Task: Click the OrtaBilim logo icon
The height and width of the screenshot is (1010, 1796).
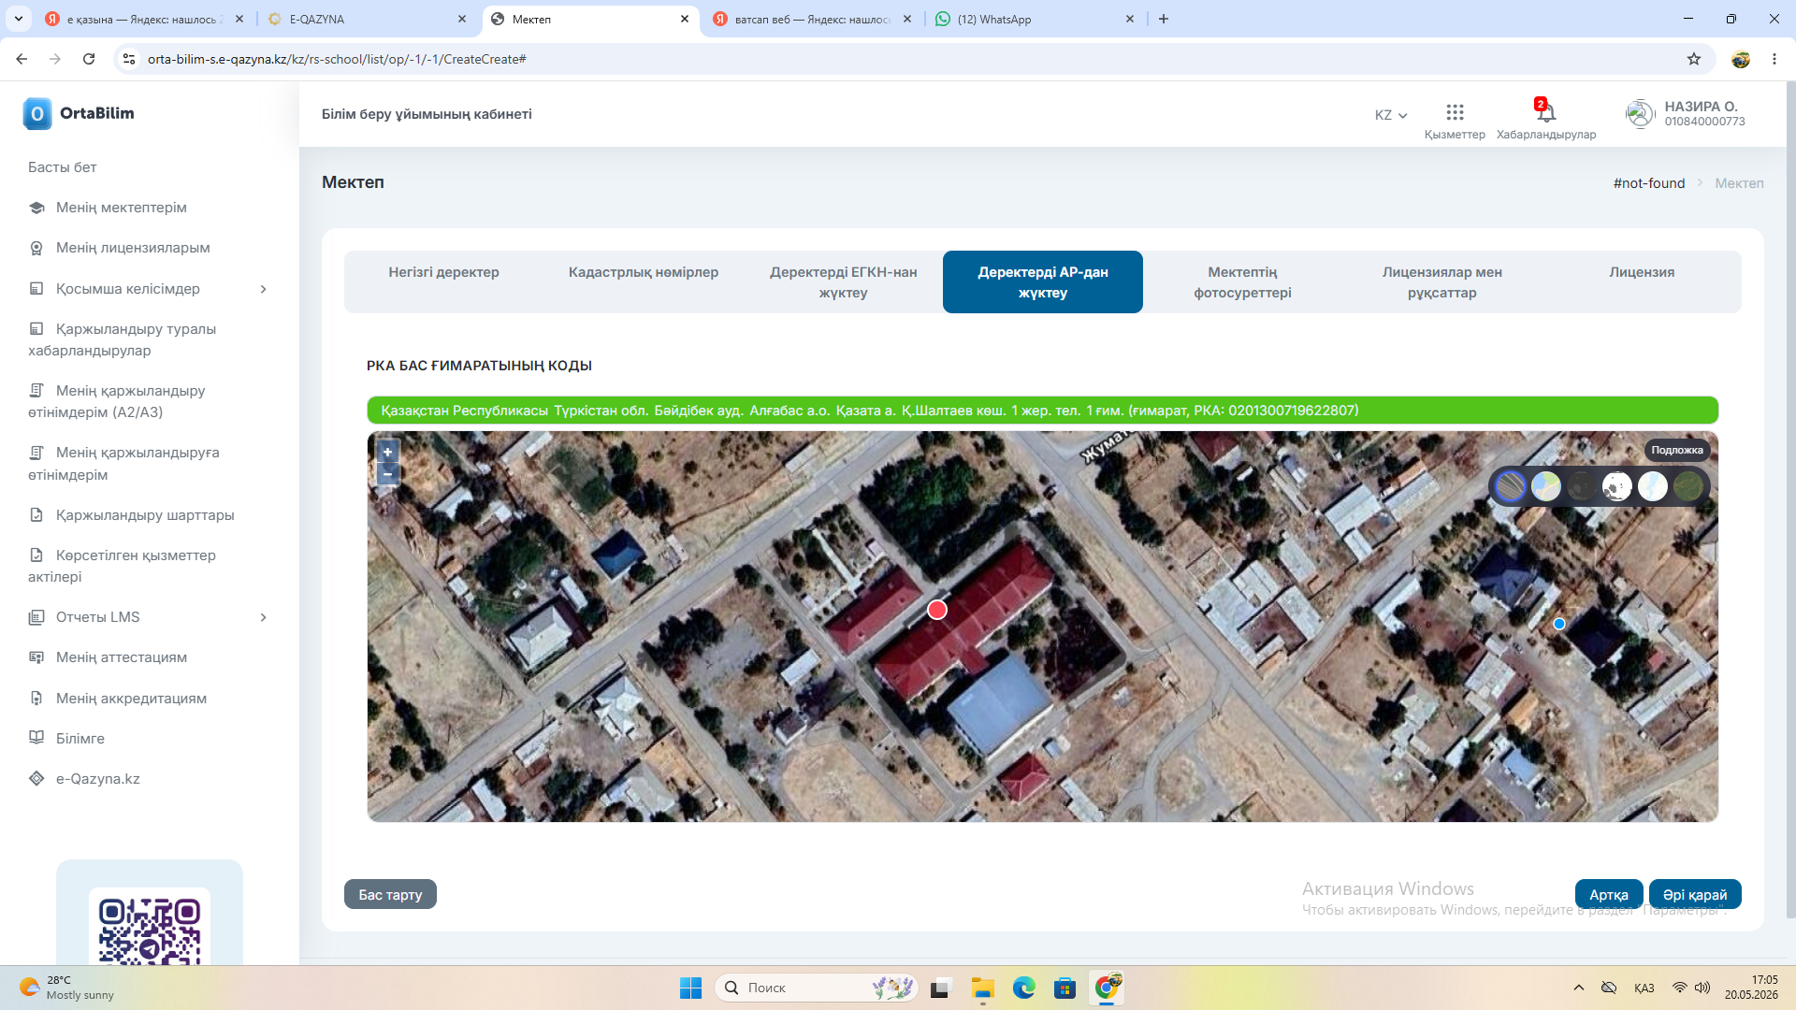Action: click(x=37, y=113)
